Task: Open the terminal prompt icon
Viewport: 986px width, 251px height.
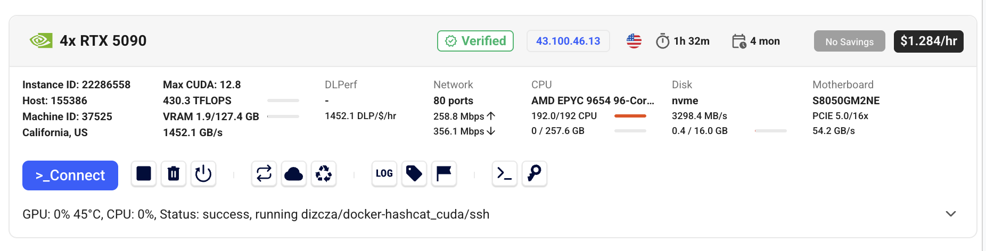Action: (x=505, y=174)
